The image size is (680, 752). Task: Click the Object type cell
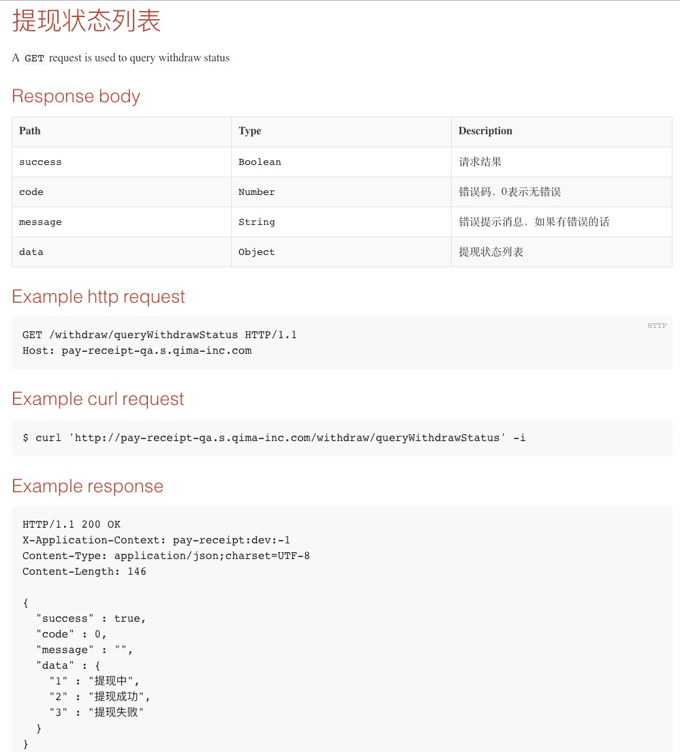pyautogui.click(x=257, y=252)
